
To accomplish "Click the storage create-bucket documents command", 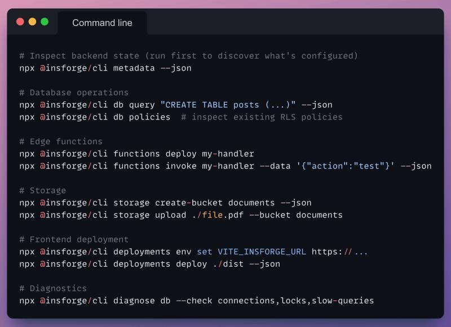I will pos(165,203).
